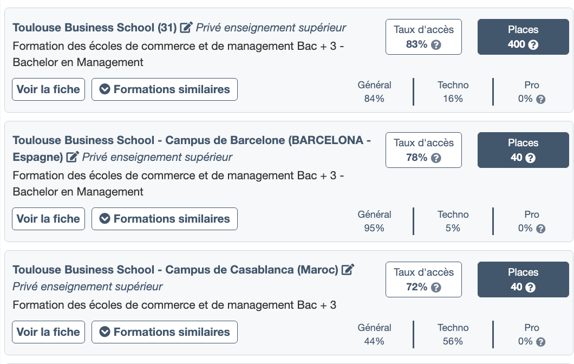Viewport: 574px width, 364px height.
Task: Click help icon next to 72% access rate
Action: (436, 287)
